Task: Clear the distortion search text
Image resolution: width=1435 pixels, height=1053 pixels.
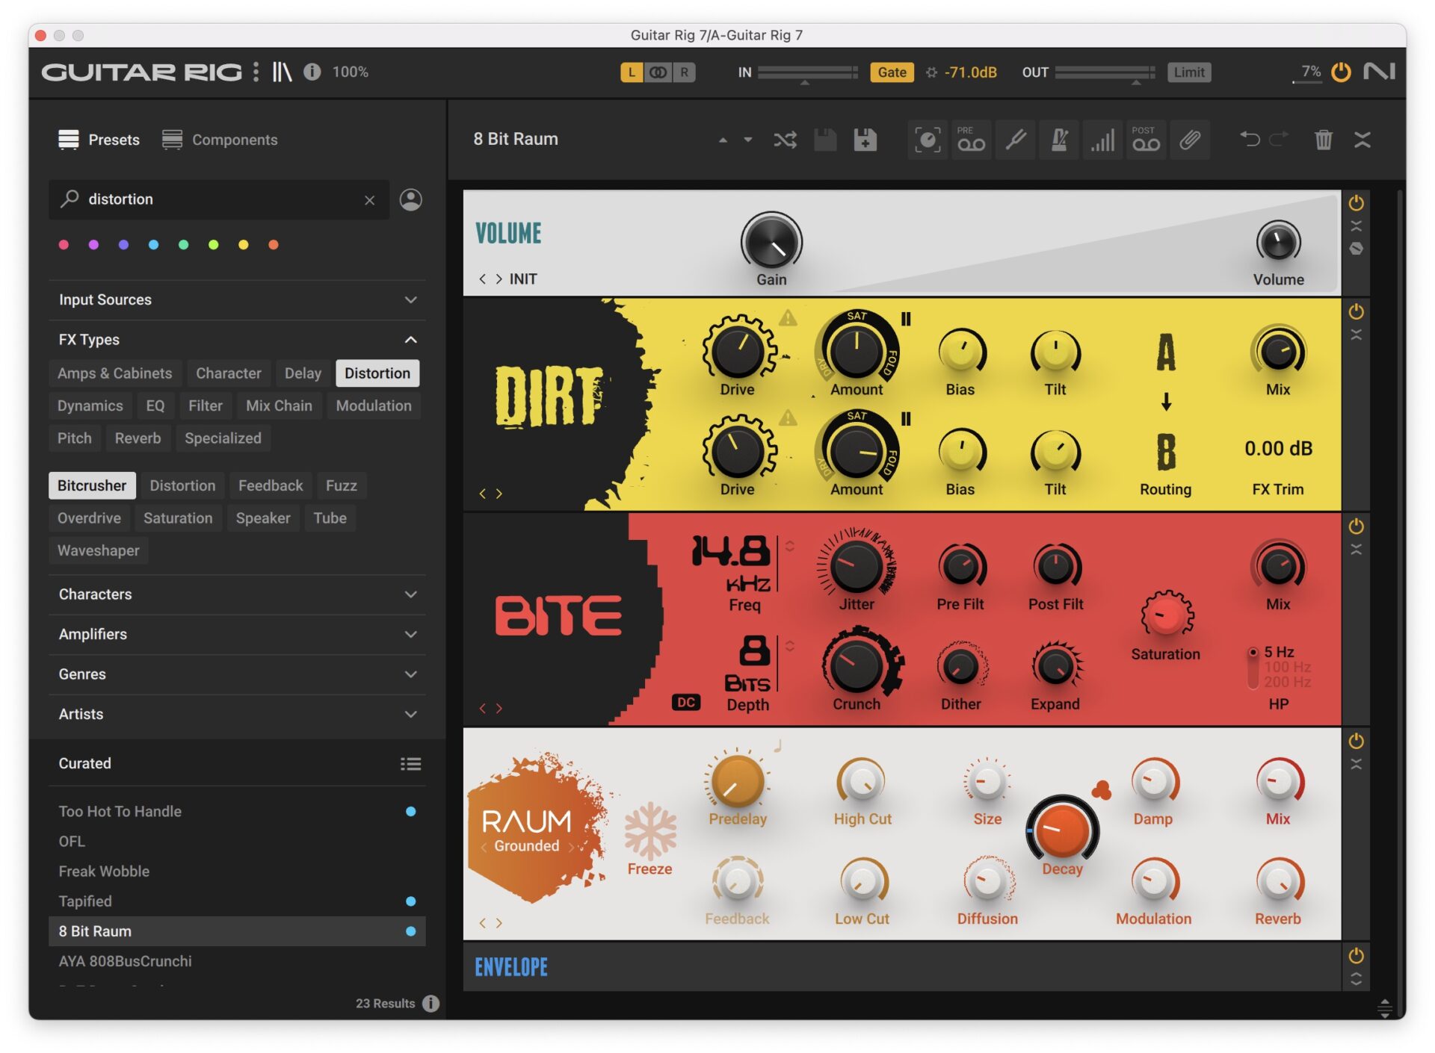Action: coord(369,200)
